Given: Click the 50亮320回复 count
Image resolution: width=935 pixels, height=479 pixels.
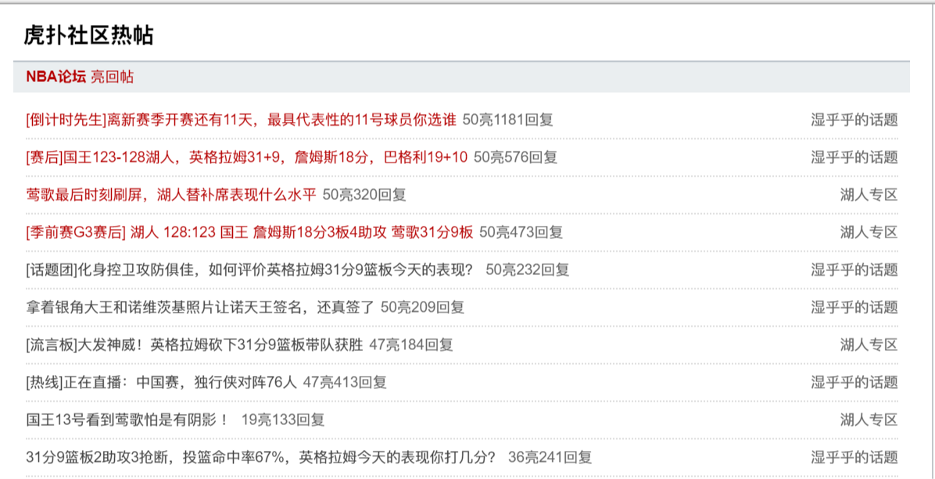Looking at the screenshot, I should point(364,195).
